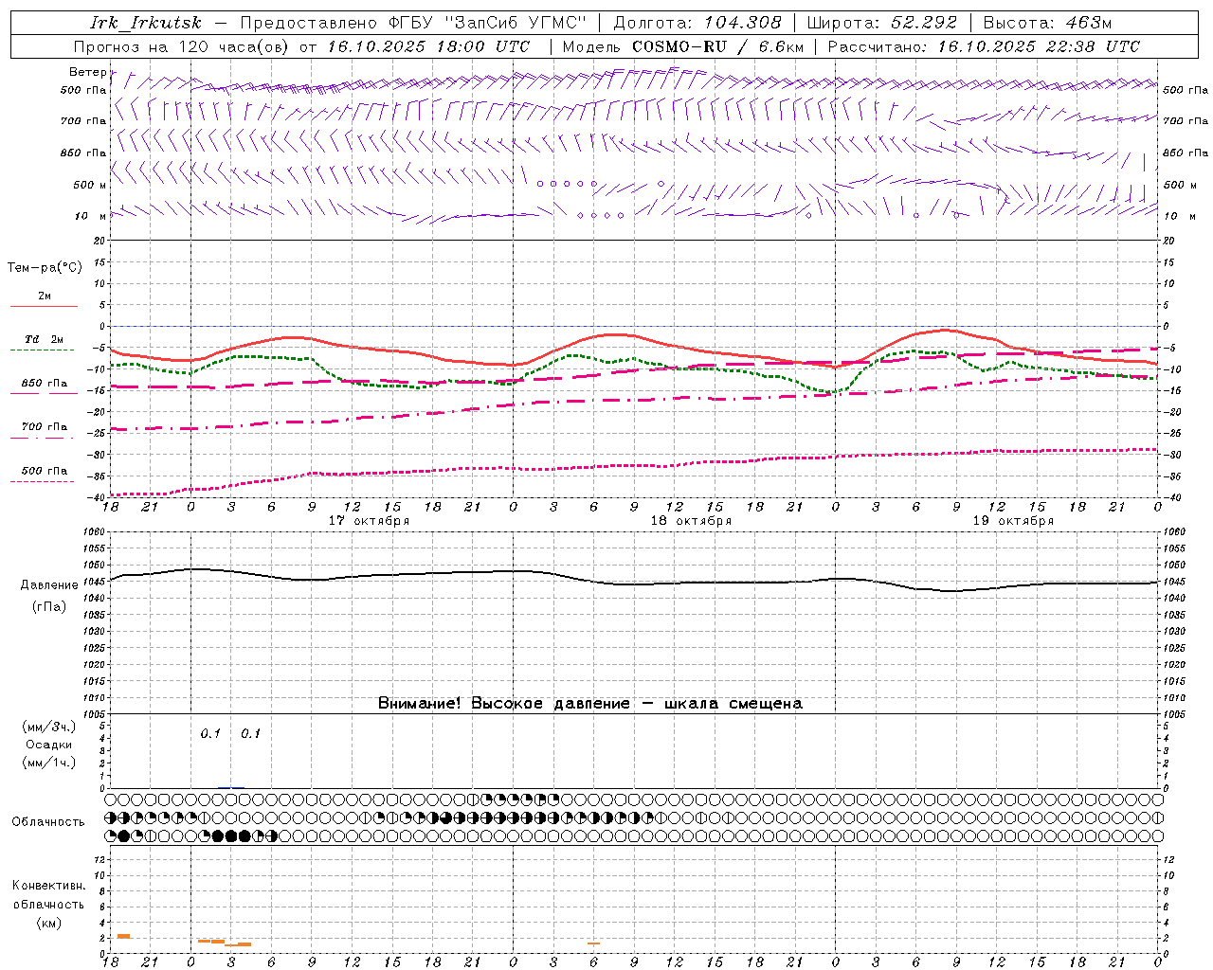Image resolution: width=1213 pixels, height=970 pixels.
Task: Click the orange convective cloud bar near 18h start
Action: point(123,936)
